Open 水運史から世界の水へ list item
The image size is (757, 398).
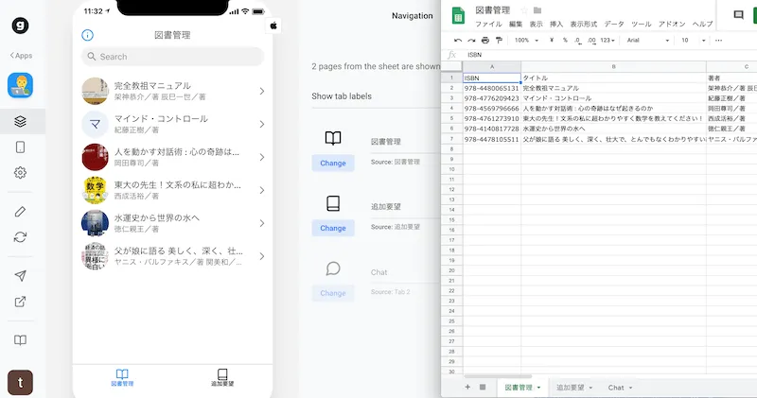pos(172,223)
